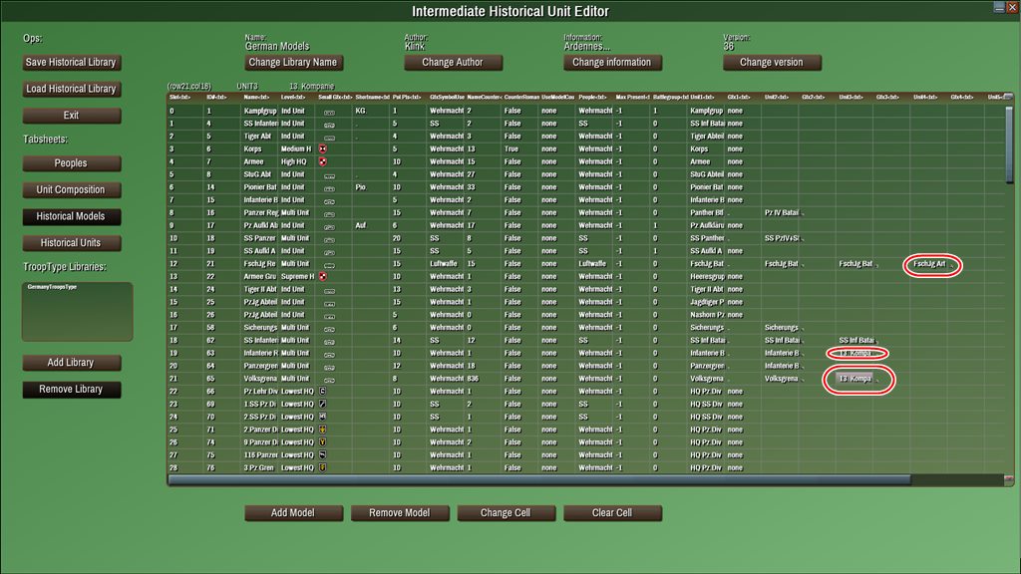Click the 2.Panzer Di yellow emblem
1021x574 pixels.
coord(322,430)
